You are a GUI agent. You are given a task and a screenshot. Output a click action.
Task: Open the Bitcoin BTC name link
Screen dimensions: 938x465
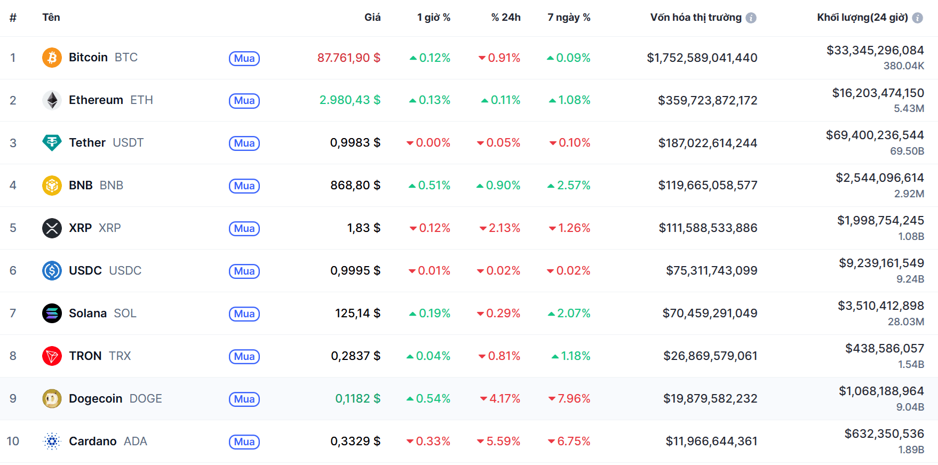(103, 58)
